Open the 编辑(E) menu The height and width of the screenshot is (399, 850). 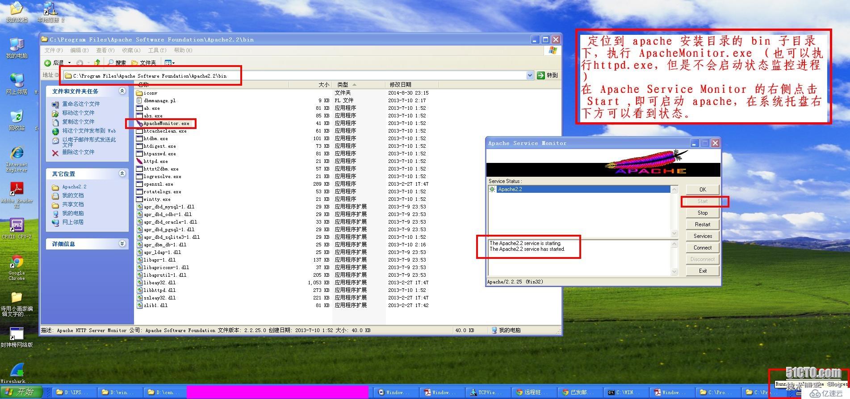click(x=80, y=50)
